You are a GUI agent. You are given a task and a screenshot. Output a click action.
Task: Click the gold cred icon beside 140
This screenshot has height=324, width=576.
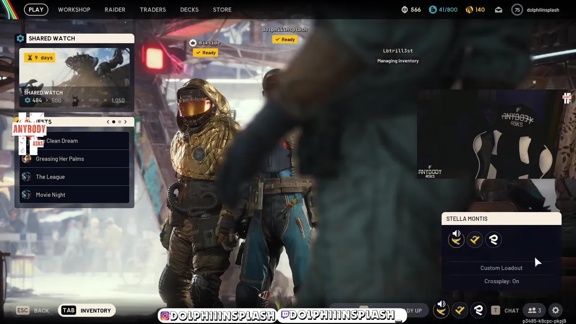(x=468, y=9)
